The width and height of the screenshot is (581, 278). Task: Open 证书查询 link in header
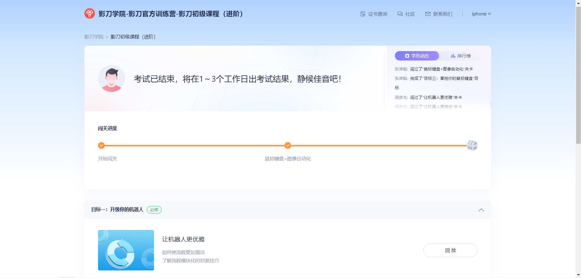click(377, 14)
